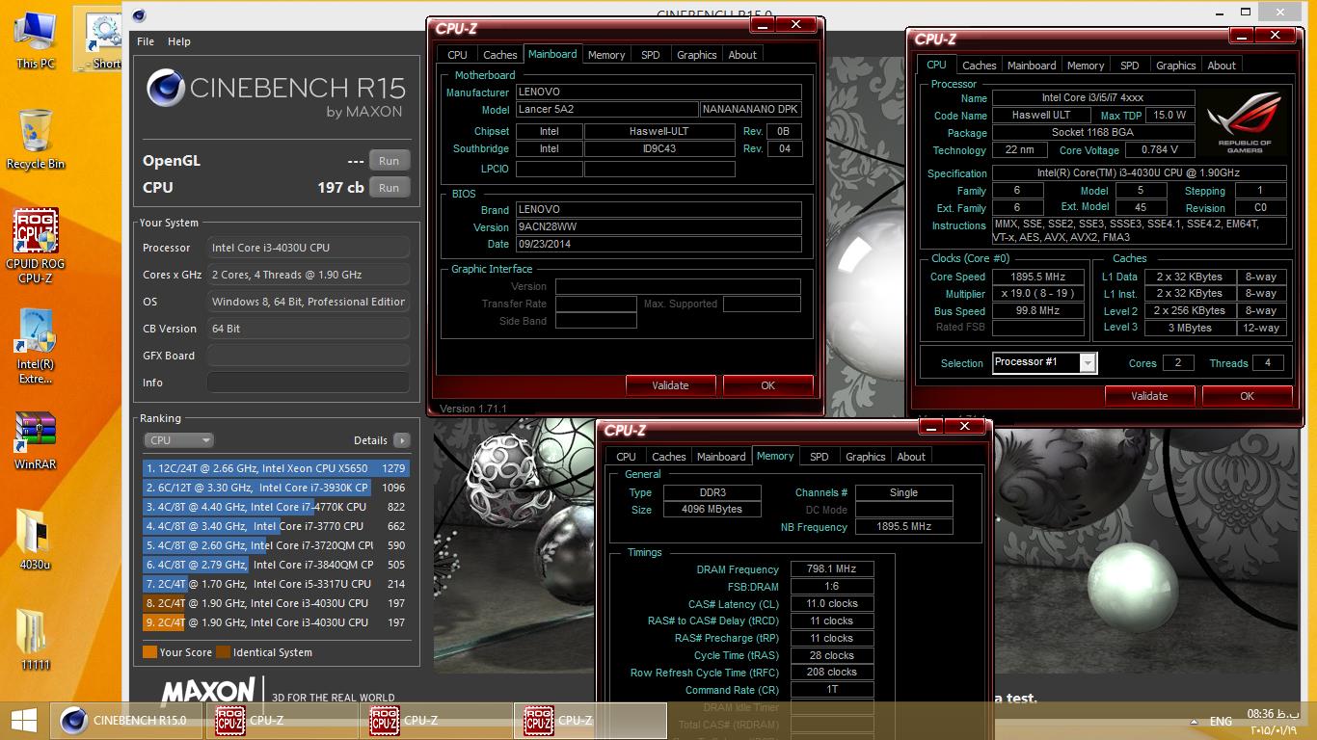Open Graphics tab in Memory CPU-Z window
The width and height of the screenshot is (1317, 740).
pos(866,457)
